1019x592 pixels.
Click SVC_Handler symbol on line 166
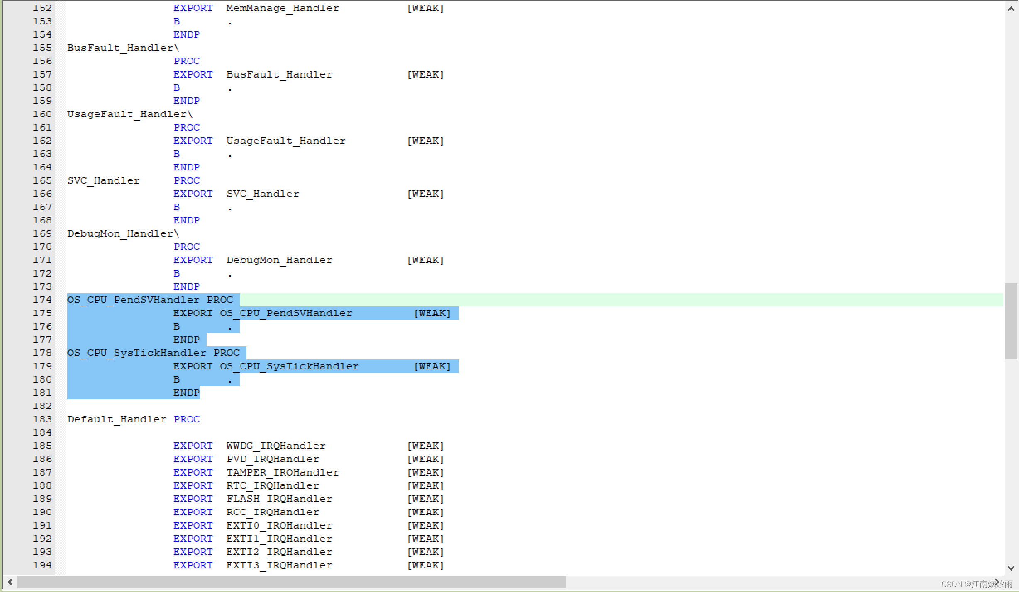263,194
